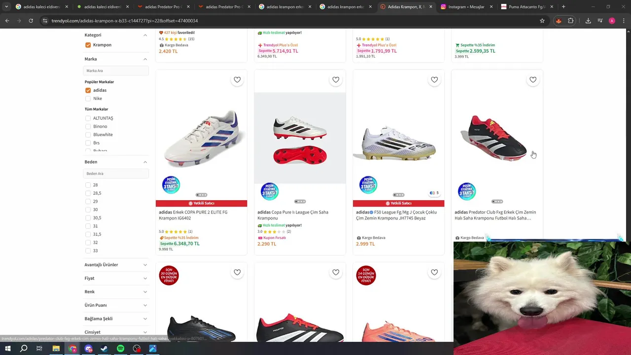Click the installment badge on COPA PURE 2 ELITE
This screenshot has width=631, height=355.
pyautogui.click(x=171, y=185)
